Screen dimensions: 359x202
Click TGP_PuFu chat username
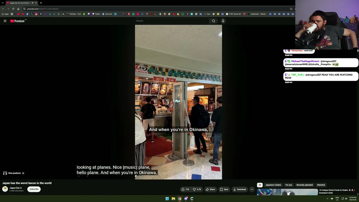pyautogui.click(x=297, y=75)
